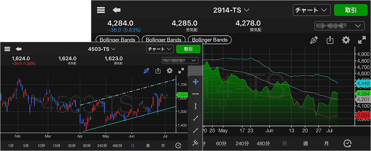Expand 4503-TS chart to fullscreen
This screenshot has width=371, height=151.
181,71
